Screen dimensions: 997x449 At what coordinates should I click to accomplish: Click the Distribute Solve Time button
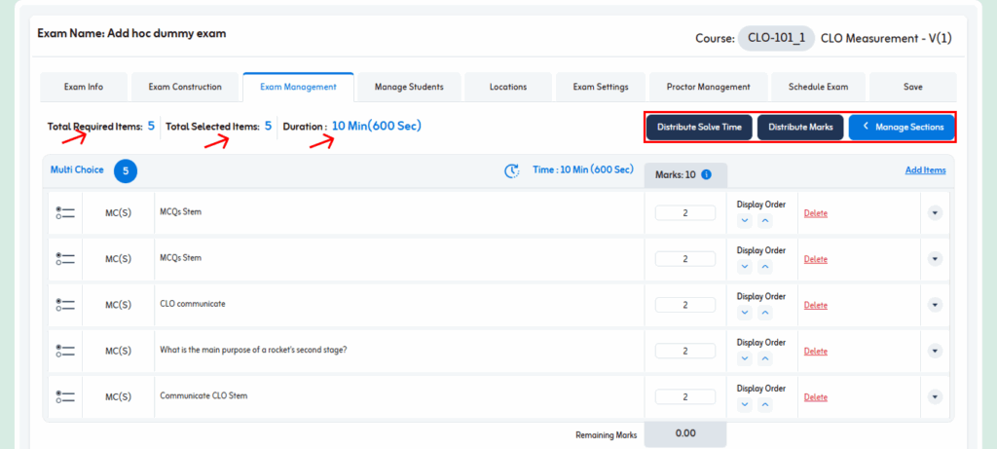[699, 128]
